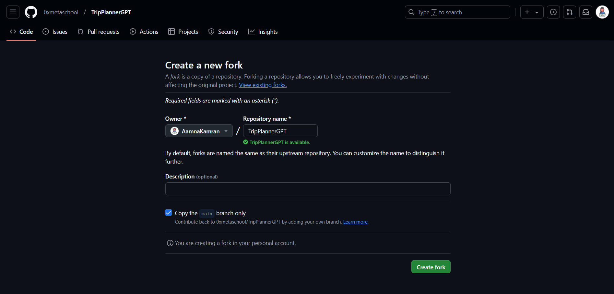This screenshot has width=614, height=294.
Task: Click the search magnifier icon
Action: (x=411, y=12)
